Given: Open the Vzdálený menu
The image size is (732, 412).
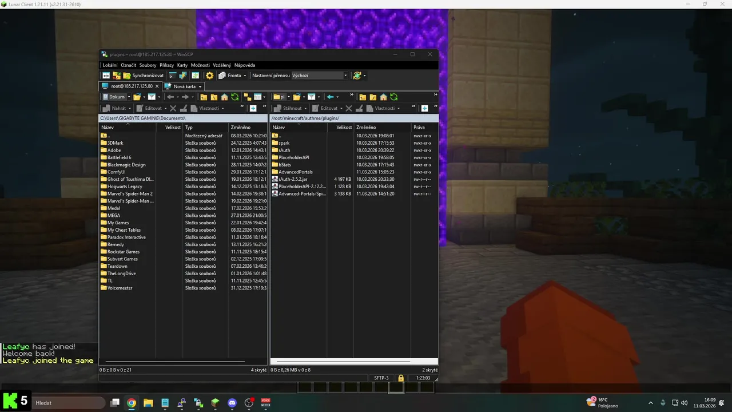Looking at the screenshot, I should pyautogui.click(x=222, y=65).
